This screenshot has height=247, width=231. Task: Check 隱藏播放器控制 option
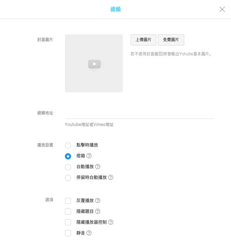[x=68, y=222]
